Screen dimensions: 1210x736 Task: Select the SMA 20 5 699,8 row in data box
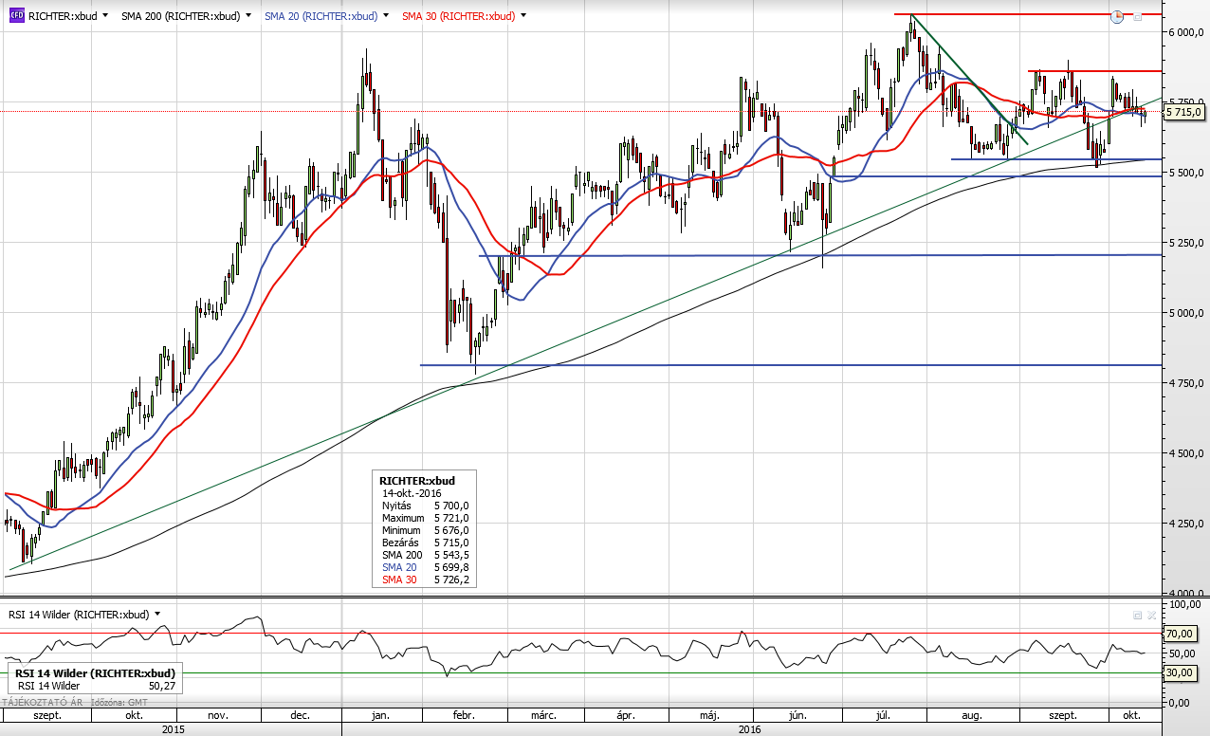pos(425,567)
